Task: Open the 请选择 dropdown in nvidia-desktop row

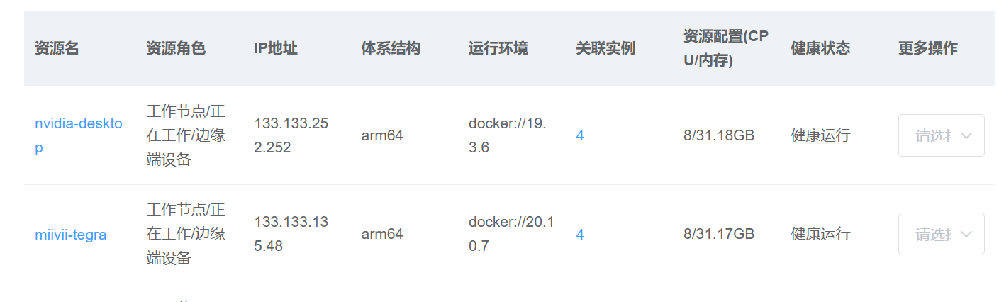Action: pos(940,135)
